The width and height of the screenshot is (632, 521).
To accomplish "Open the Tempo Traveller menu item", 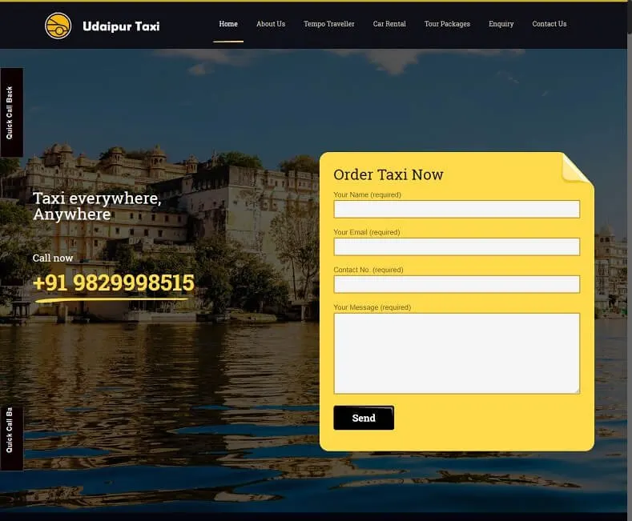I will pyautogui.click(x=329, y=24).
